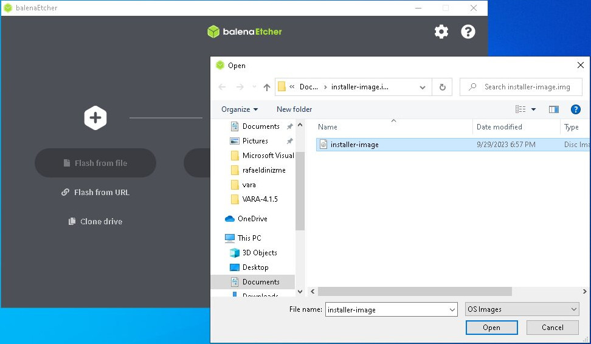Click the plus hexagon image source icon

click(95, 117)
